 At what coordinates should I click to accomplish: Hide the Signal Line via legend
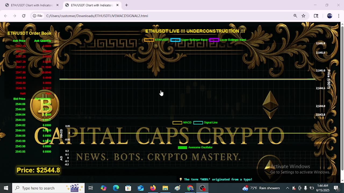click(x=205, y=123)
